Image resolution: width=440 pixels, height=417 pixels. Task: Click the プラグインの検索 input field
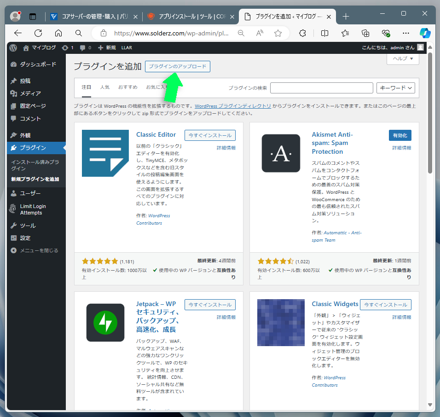click(x=322, y=88)
